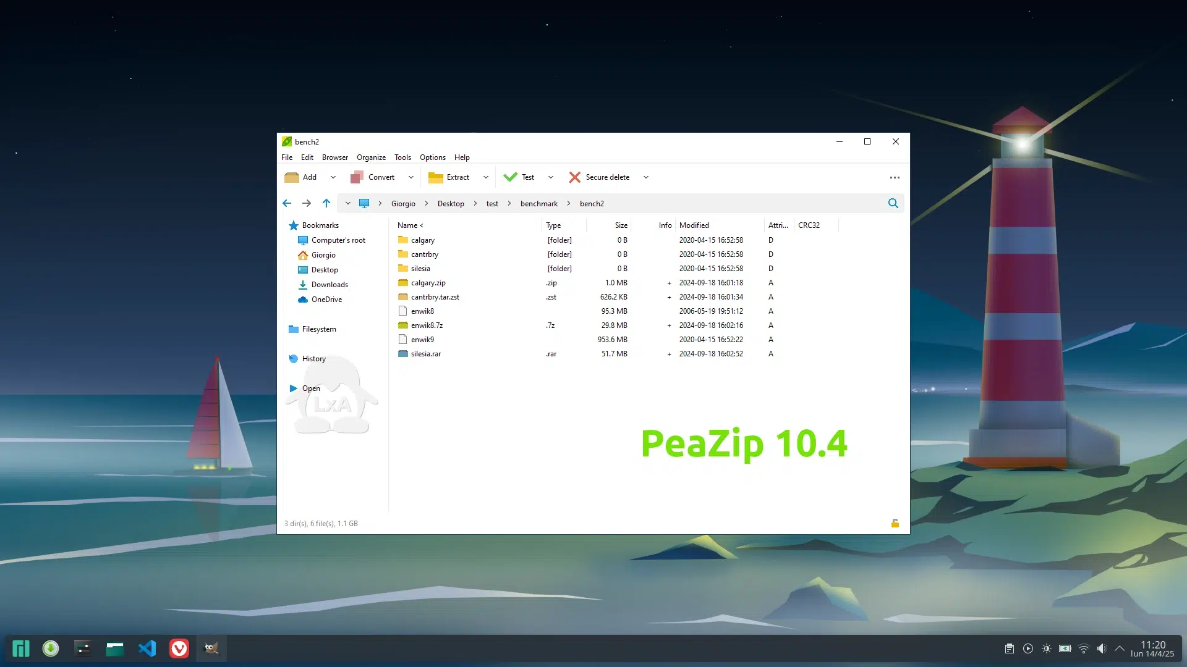Open the volume control in taskbar
This screenshot has width=1187, height=667.
click(1102, 648)
